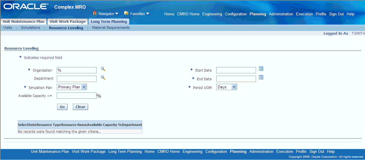Viewport: 365px width, 160px height.
Task: Click Visit Work Package footer link
Action: pos(89,151)
